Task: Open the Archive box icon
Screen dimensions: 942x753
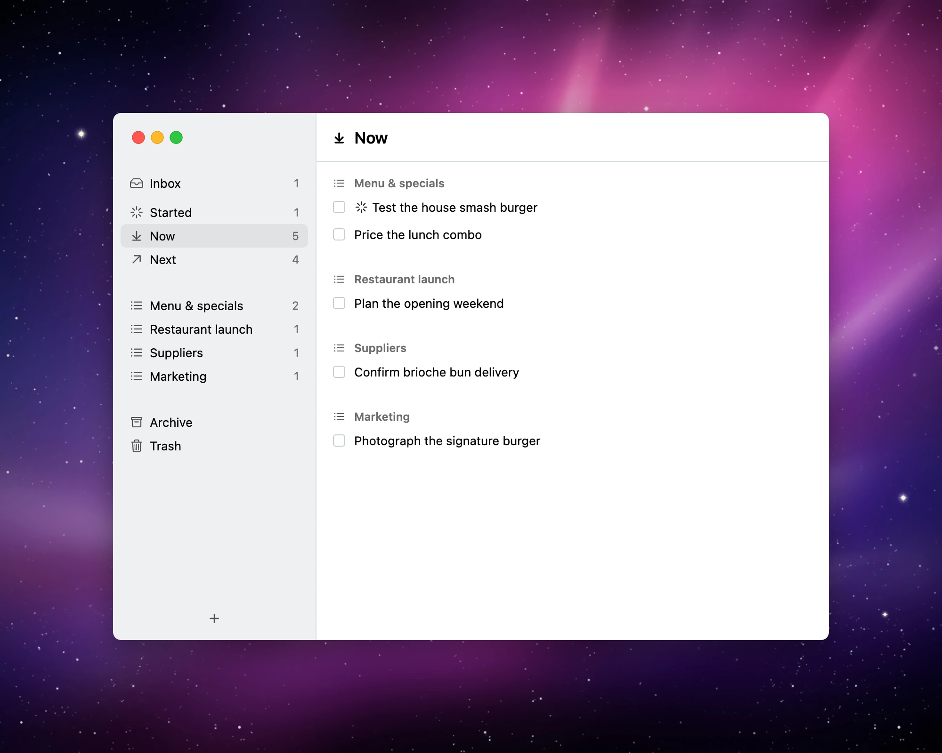Action: 137,422
